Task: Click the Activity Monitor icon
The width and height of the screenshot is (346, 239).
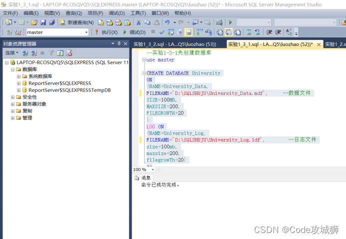Action: click(x=219, y=22)
